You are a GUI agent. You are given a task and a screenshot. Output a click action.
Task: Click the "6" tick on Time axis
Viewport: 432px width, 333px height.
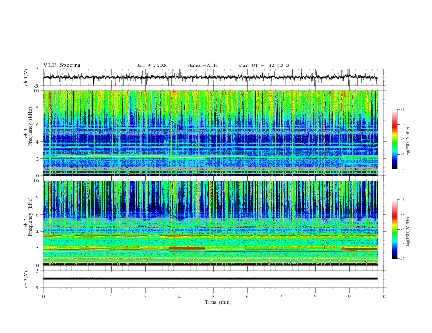click(248, 297)
